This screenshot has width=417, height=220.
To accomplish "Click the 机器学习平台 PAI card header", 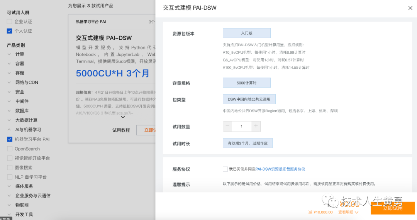I will tap(91, 22).
